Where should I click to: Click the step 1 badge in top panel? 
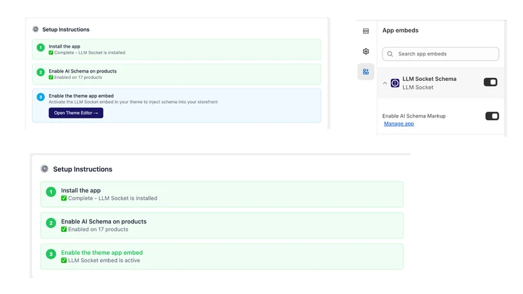(41, 48)
